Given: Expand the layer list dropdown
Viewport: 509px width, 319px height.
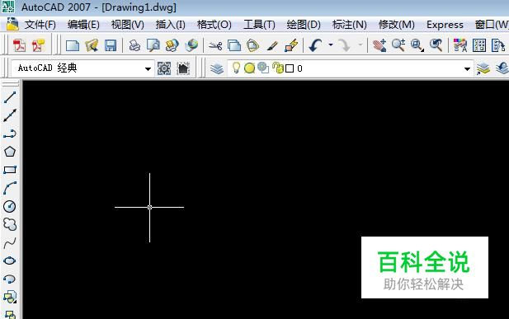Looking at the screenshot, I should tap(467, 68).
